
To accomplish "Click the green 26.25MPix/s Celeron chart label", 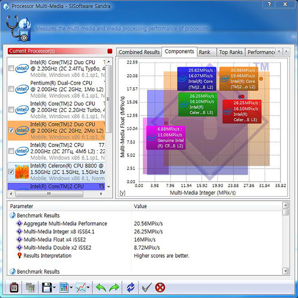I will (x=198, y=104).
